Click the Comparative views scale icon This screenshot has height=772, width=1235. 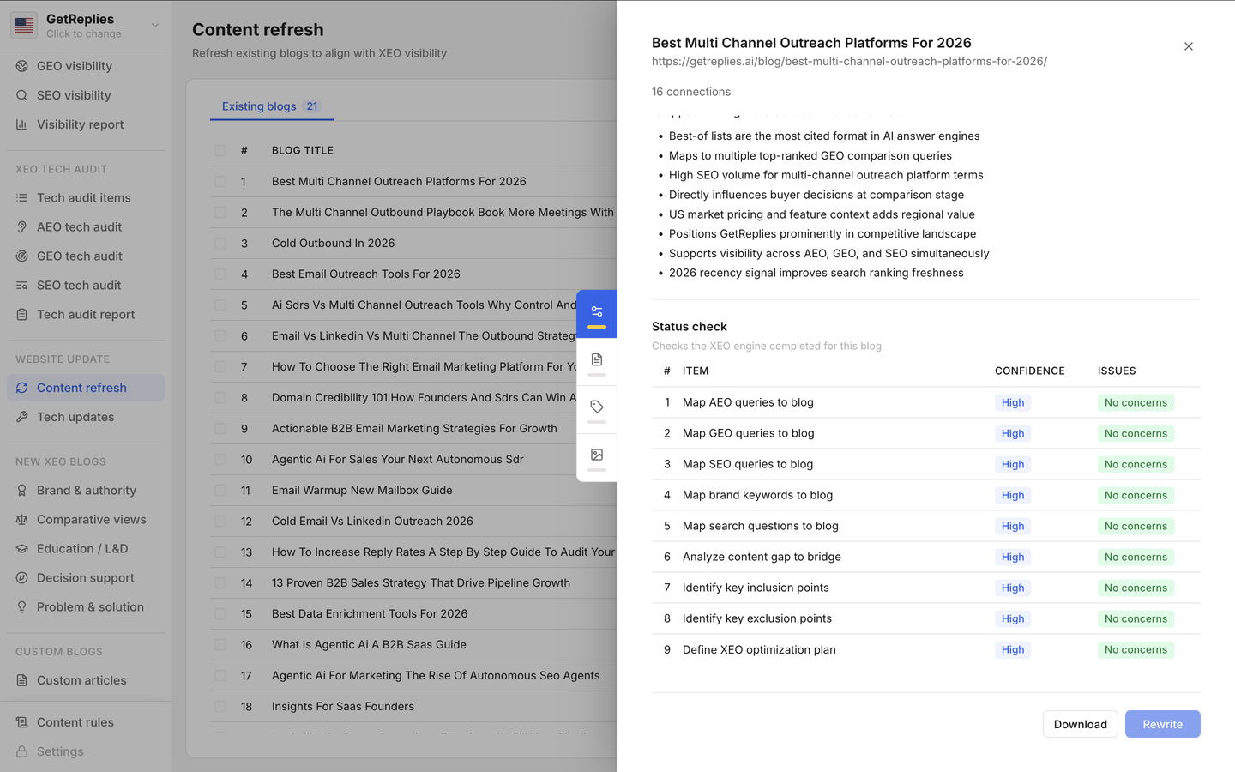tap(22, 520)
